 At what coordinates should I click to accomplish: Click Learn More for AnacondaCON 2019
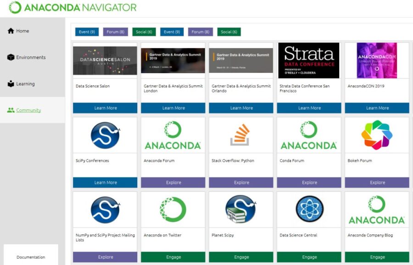pos(377,108)
